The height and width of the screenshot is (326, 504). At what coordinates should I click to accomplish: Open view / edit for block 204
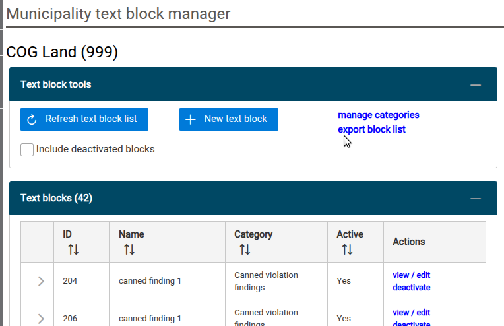point(411,275)
